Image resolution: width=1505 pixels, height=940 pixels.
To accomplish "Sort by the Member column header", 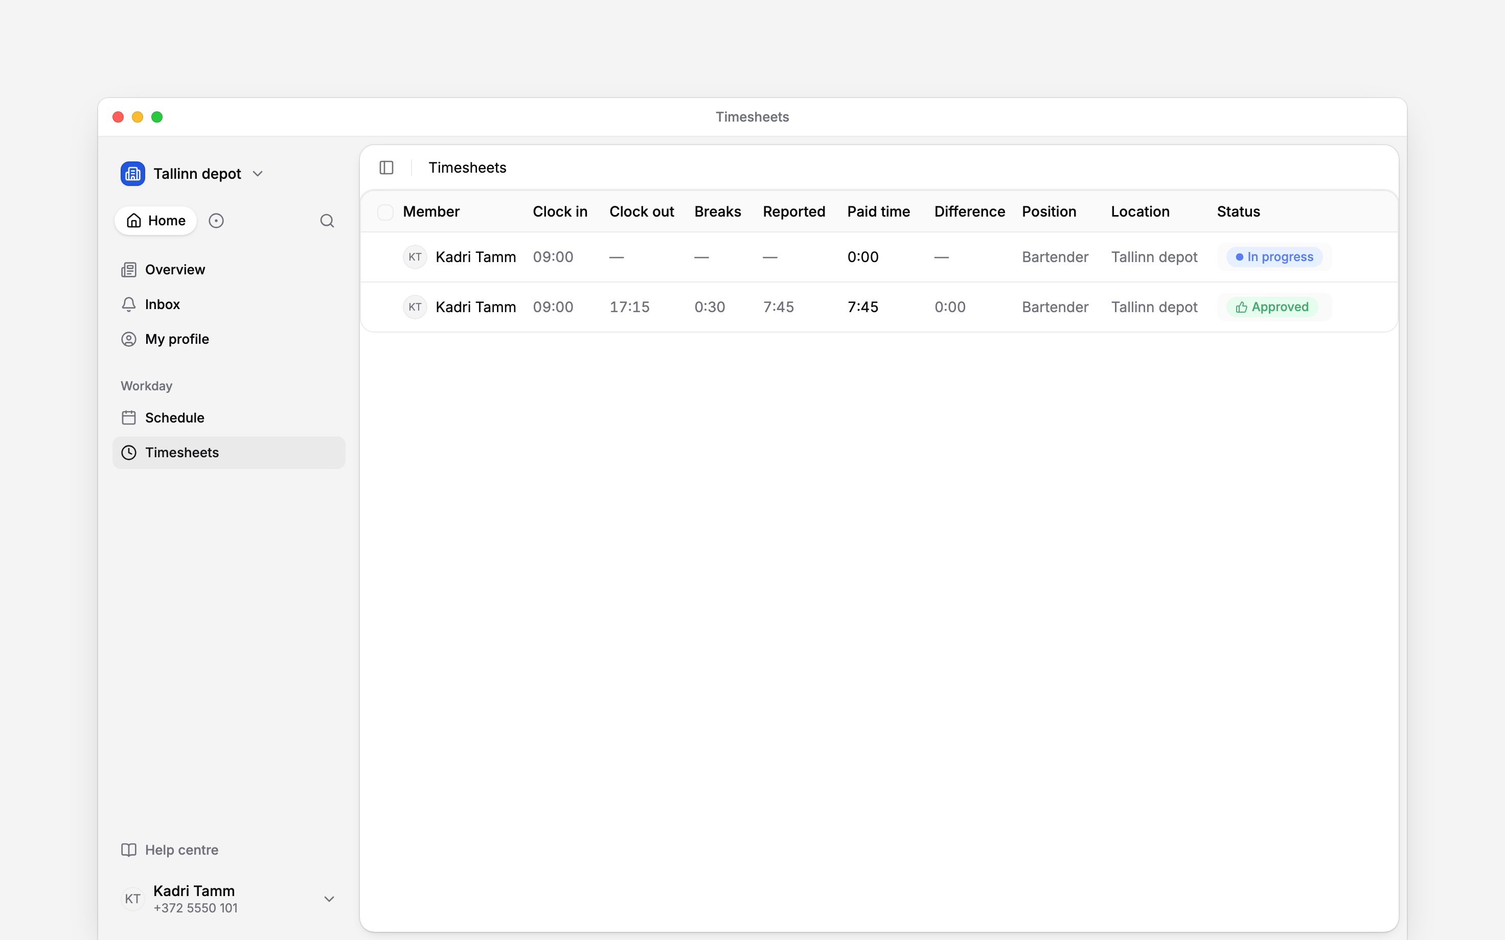I will pyautogui.click(x=431, y=212).
